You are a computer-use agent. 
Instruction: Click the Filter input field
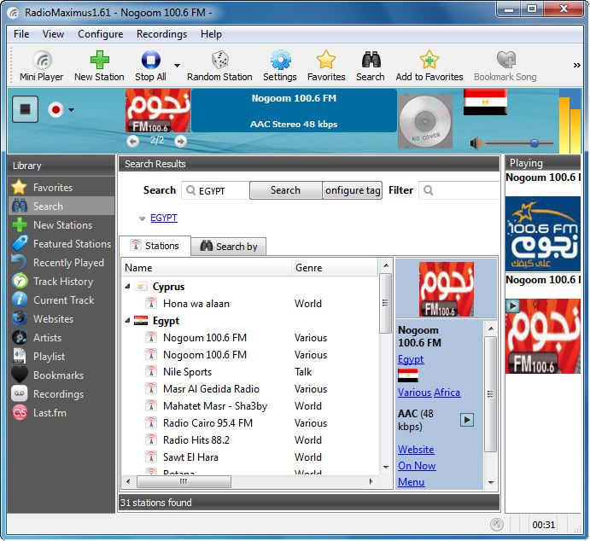point(459,190)
